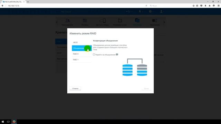Open the info tooltip icon beside the checkbox

pos(117,54)
